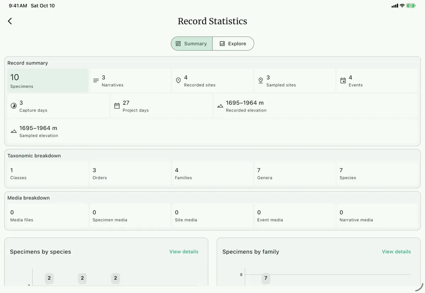This screenshot has width=425, height=293.
Task: Select the Media files card
Action: (x=48, y=216)
